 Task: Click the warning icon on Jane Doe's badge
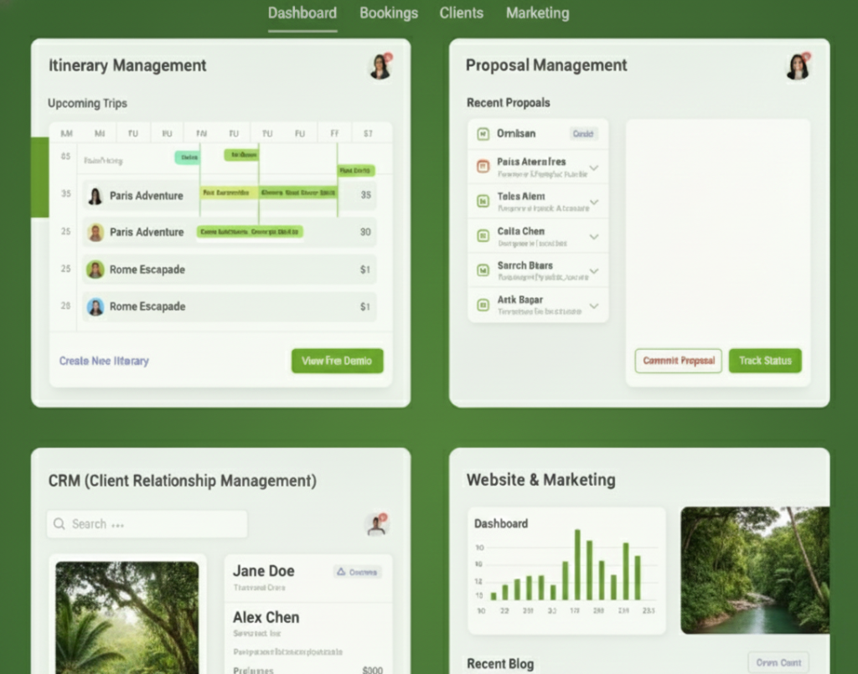tap(341, 572)
